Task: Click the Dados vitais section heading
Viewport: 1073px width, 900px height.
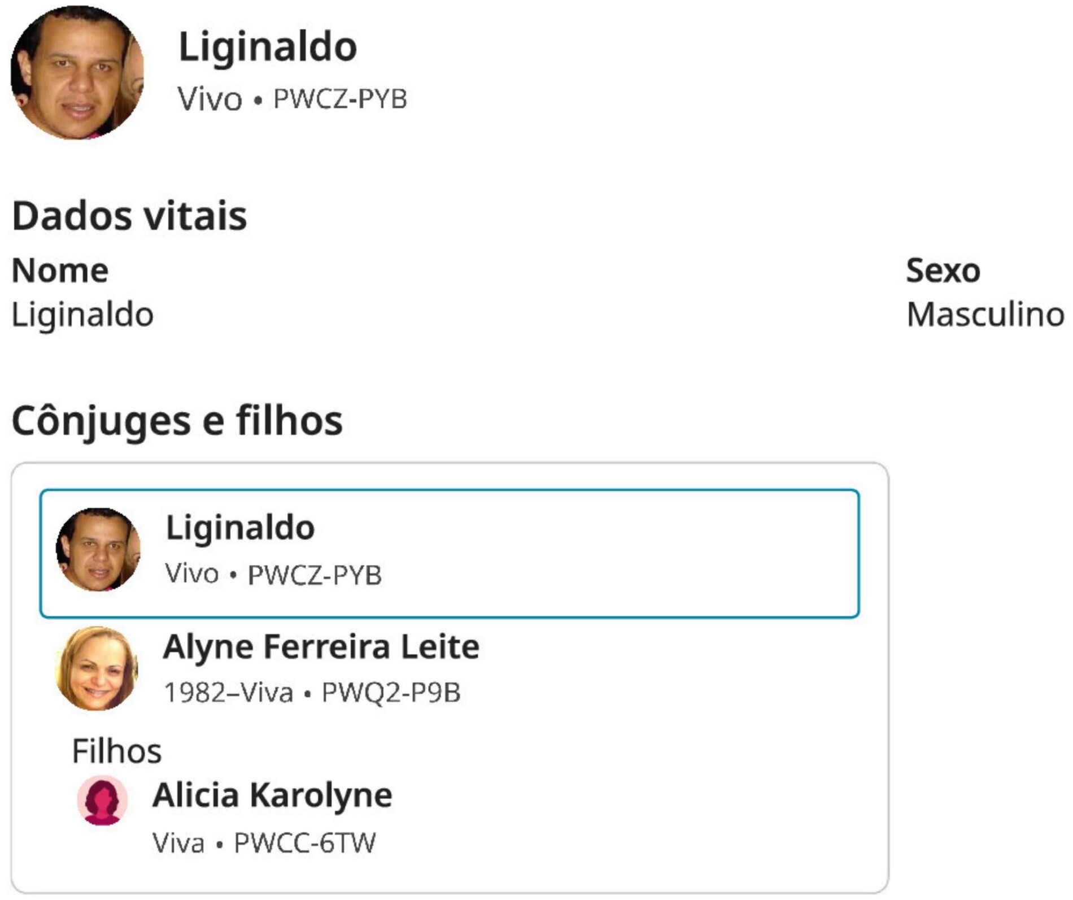Action: (x=129, y=216)
